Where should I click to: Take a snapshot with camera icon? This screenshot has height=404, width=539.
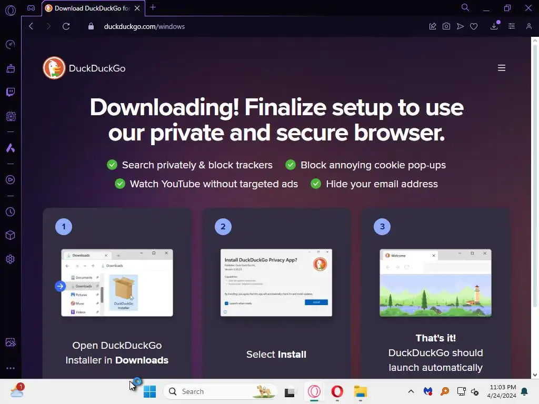tap(446, 26)
